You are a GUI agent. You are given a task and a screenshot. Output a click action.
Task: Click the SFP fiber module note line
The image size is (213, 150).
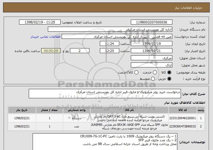[x=157, y=140]
